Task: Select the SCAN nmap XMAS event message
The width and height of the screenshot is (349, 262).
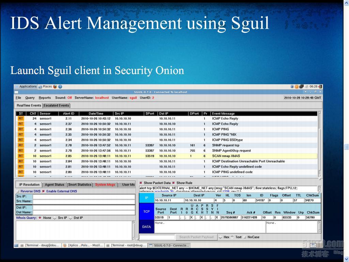Action: point(226,156)
